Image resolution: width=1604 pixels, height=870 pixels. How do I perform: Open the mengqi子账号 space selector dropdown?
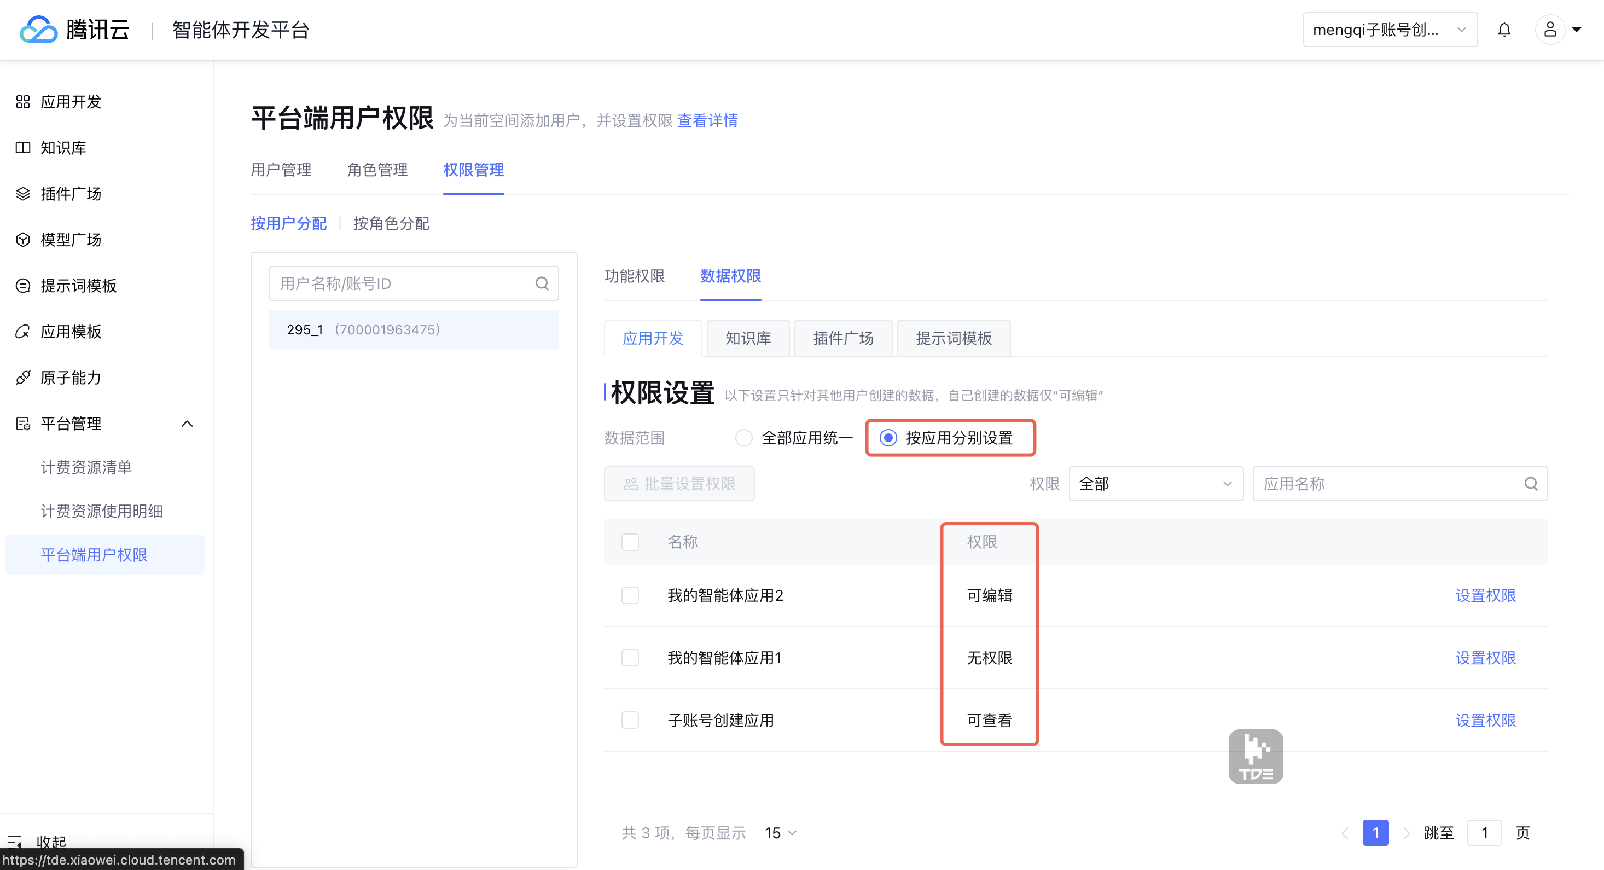pos(1389,29)
